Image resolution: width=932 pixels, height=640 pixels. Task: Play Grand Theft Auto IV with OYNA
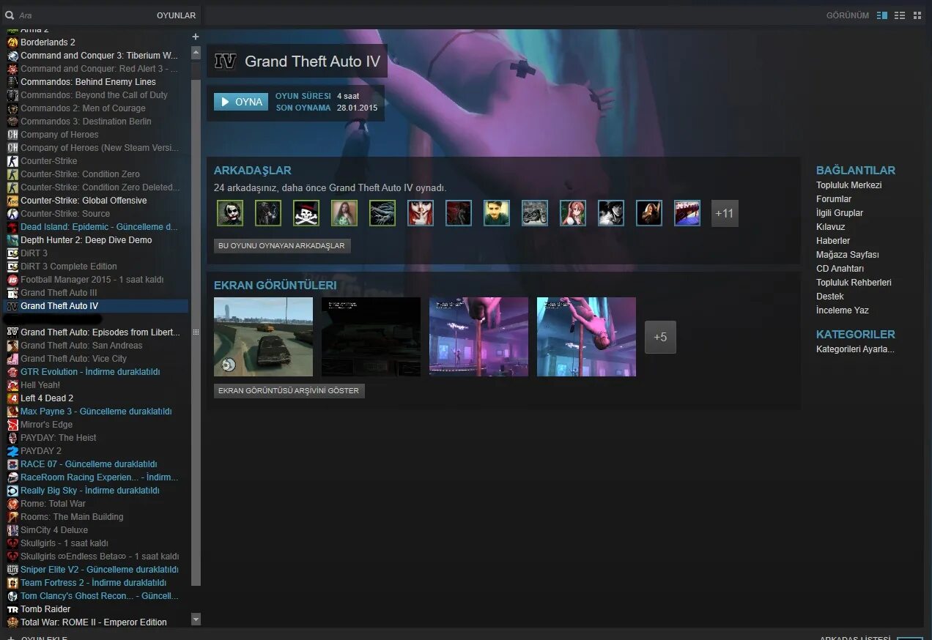(241, 102)
